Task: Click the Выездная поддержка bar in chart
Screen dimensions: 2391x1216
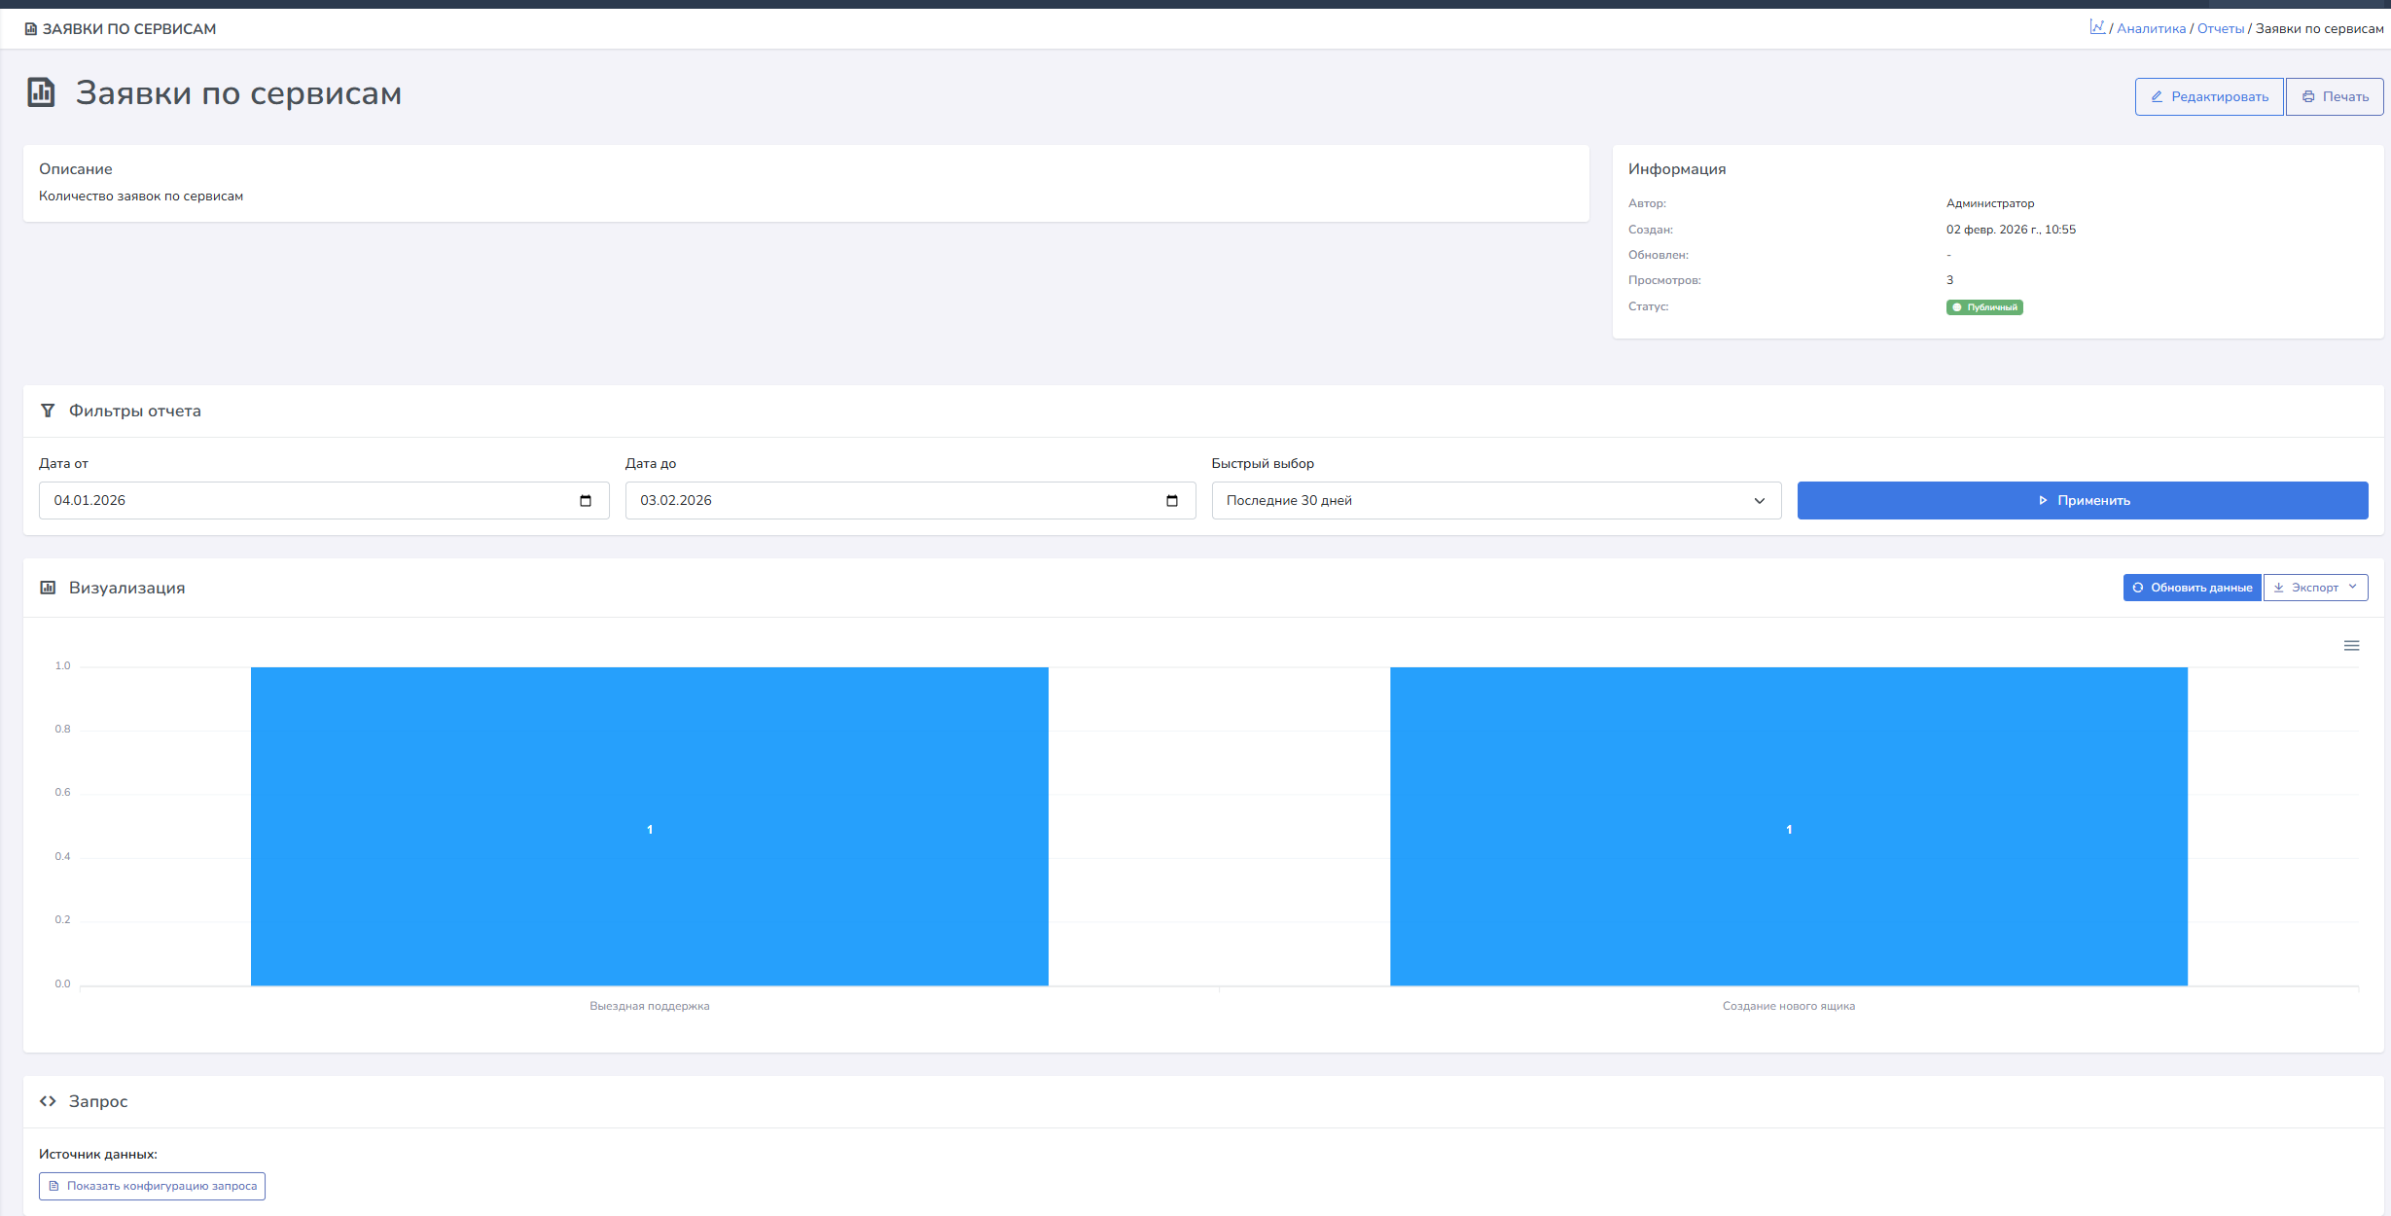Action: [649, 827]
